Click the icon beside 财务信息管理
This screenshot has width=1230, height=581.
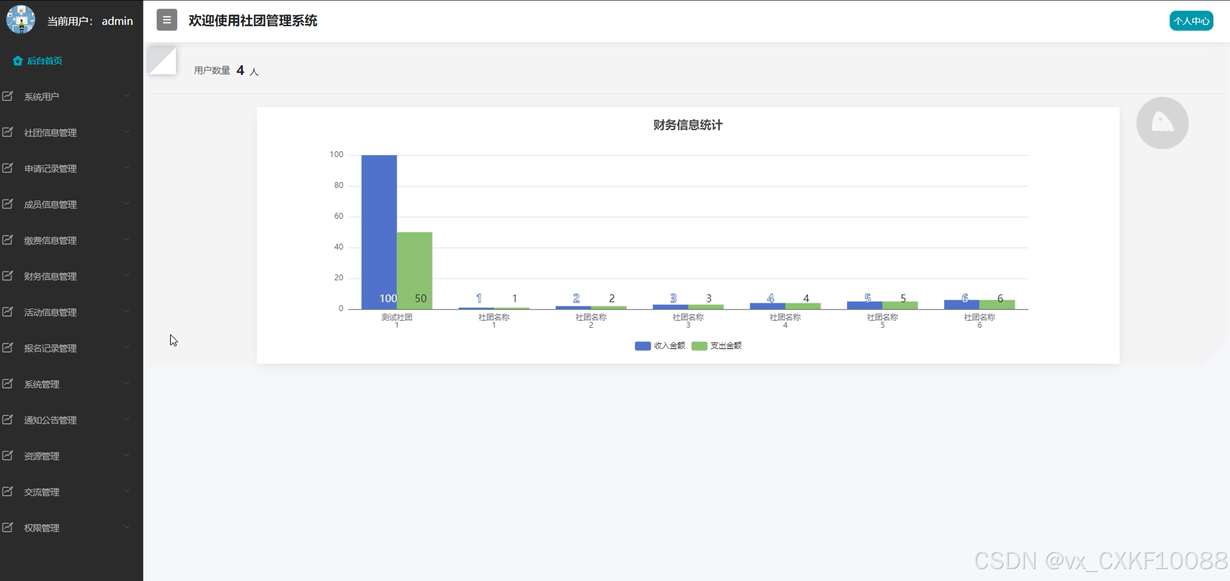8,276
